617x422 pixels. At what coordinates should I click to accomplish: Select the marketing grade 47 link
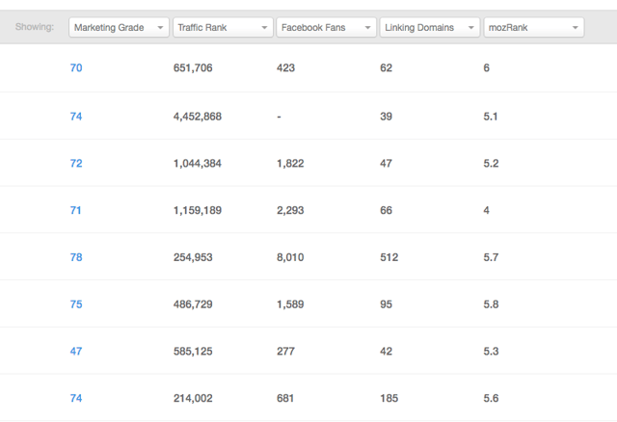point(76,352)
